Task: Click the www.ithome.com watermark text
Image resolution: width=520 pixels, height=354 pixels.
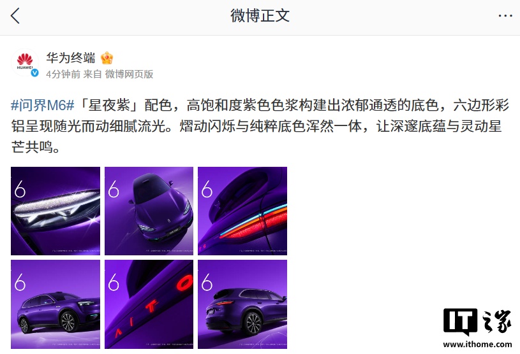Action: click(477, 344)
